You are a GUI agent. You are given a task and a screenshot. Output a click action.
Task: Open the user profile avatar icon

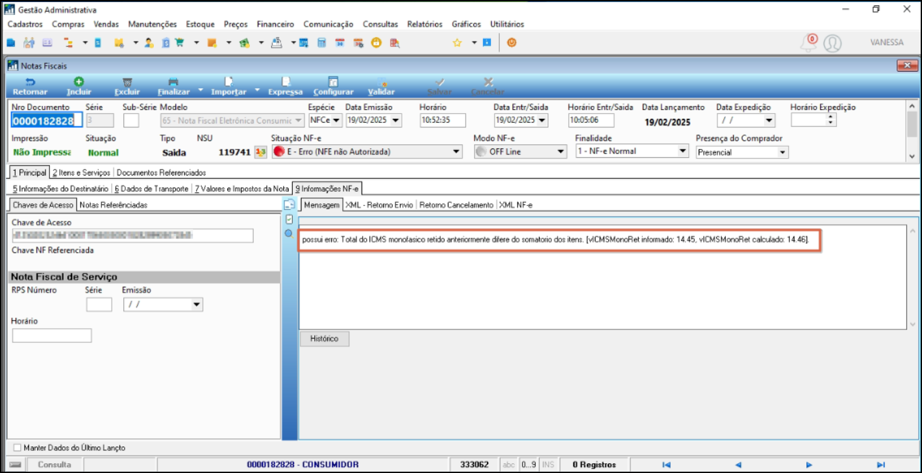click(832, 43)
